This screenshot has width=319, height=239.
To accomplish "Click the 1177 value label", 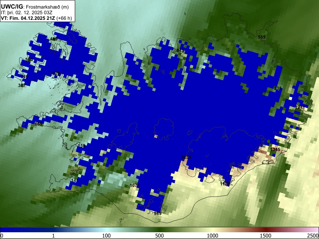I will click(225, 184).
